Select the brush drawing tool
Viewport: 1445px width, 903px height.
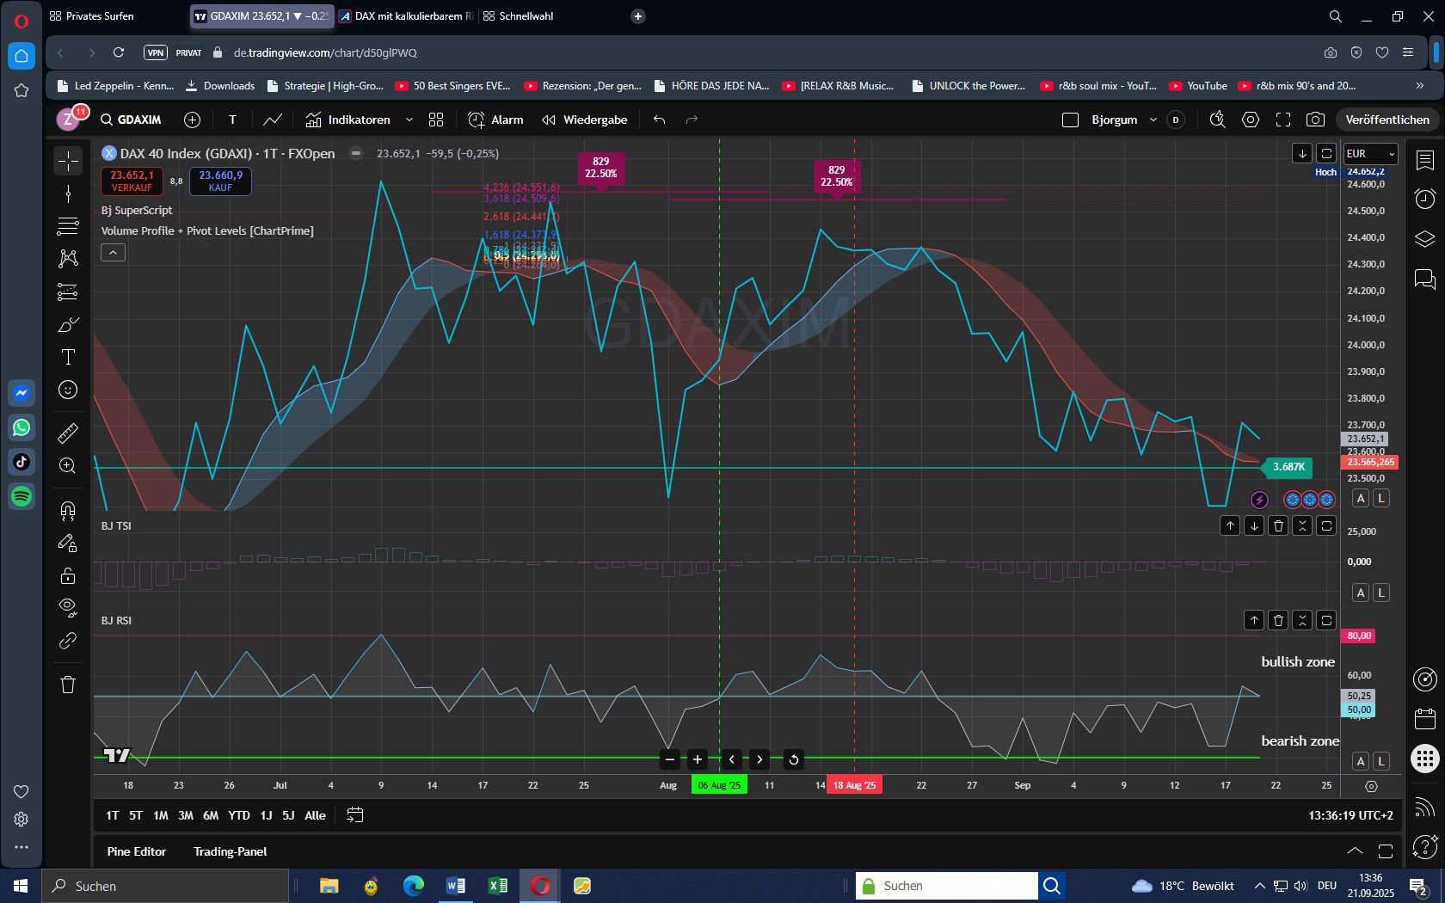tap(67, 325)
